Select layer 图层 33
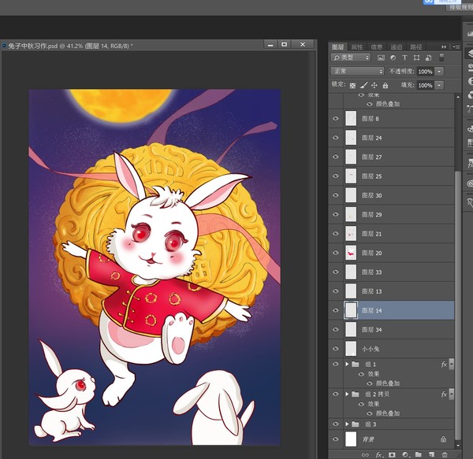 pos(391,272)
